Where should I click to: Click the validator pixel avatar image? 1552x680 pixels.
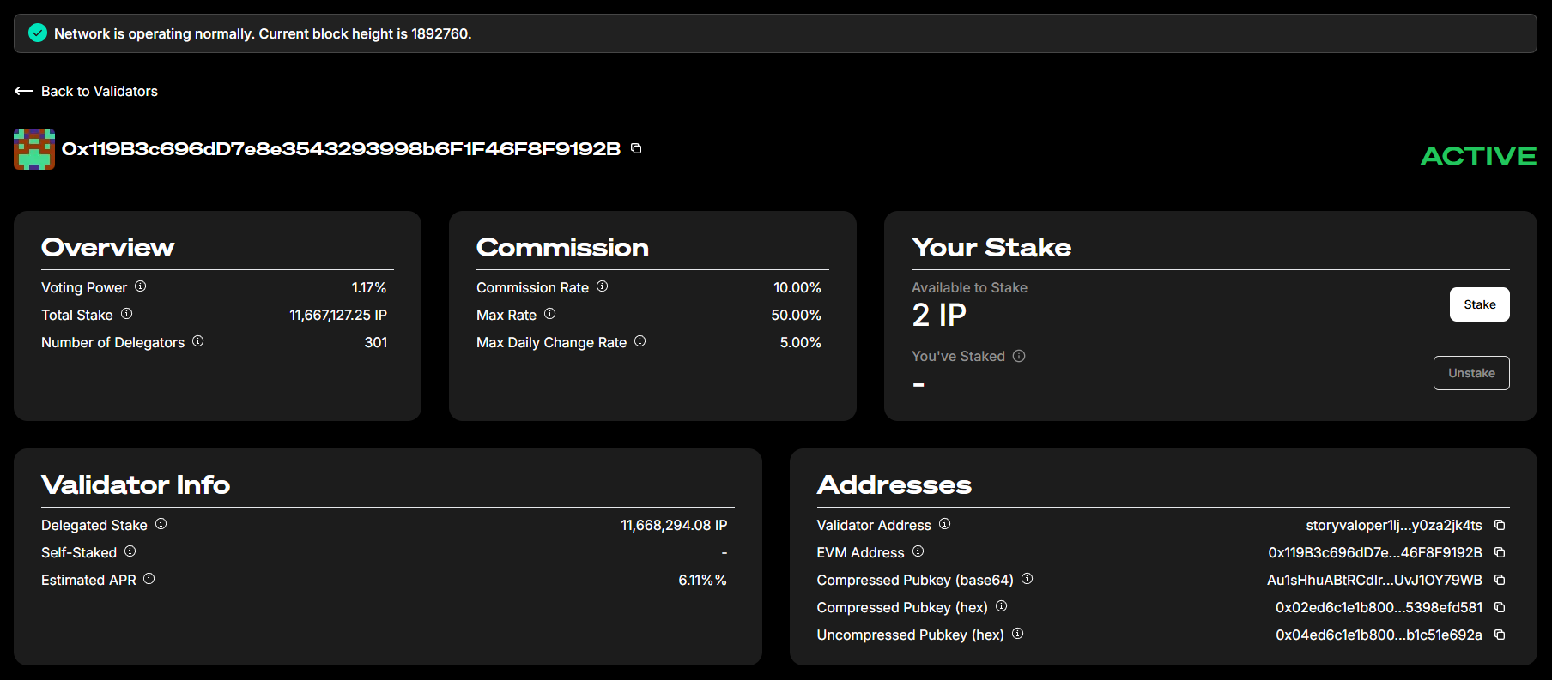[x=34, y=149]
